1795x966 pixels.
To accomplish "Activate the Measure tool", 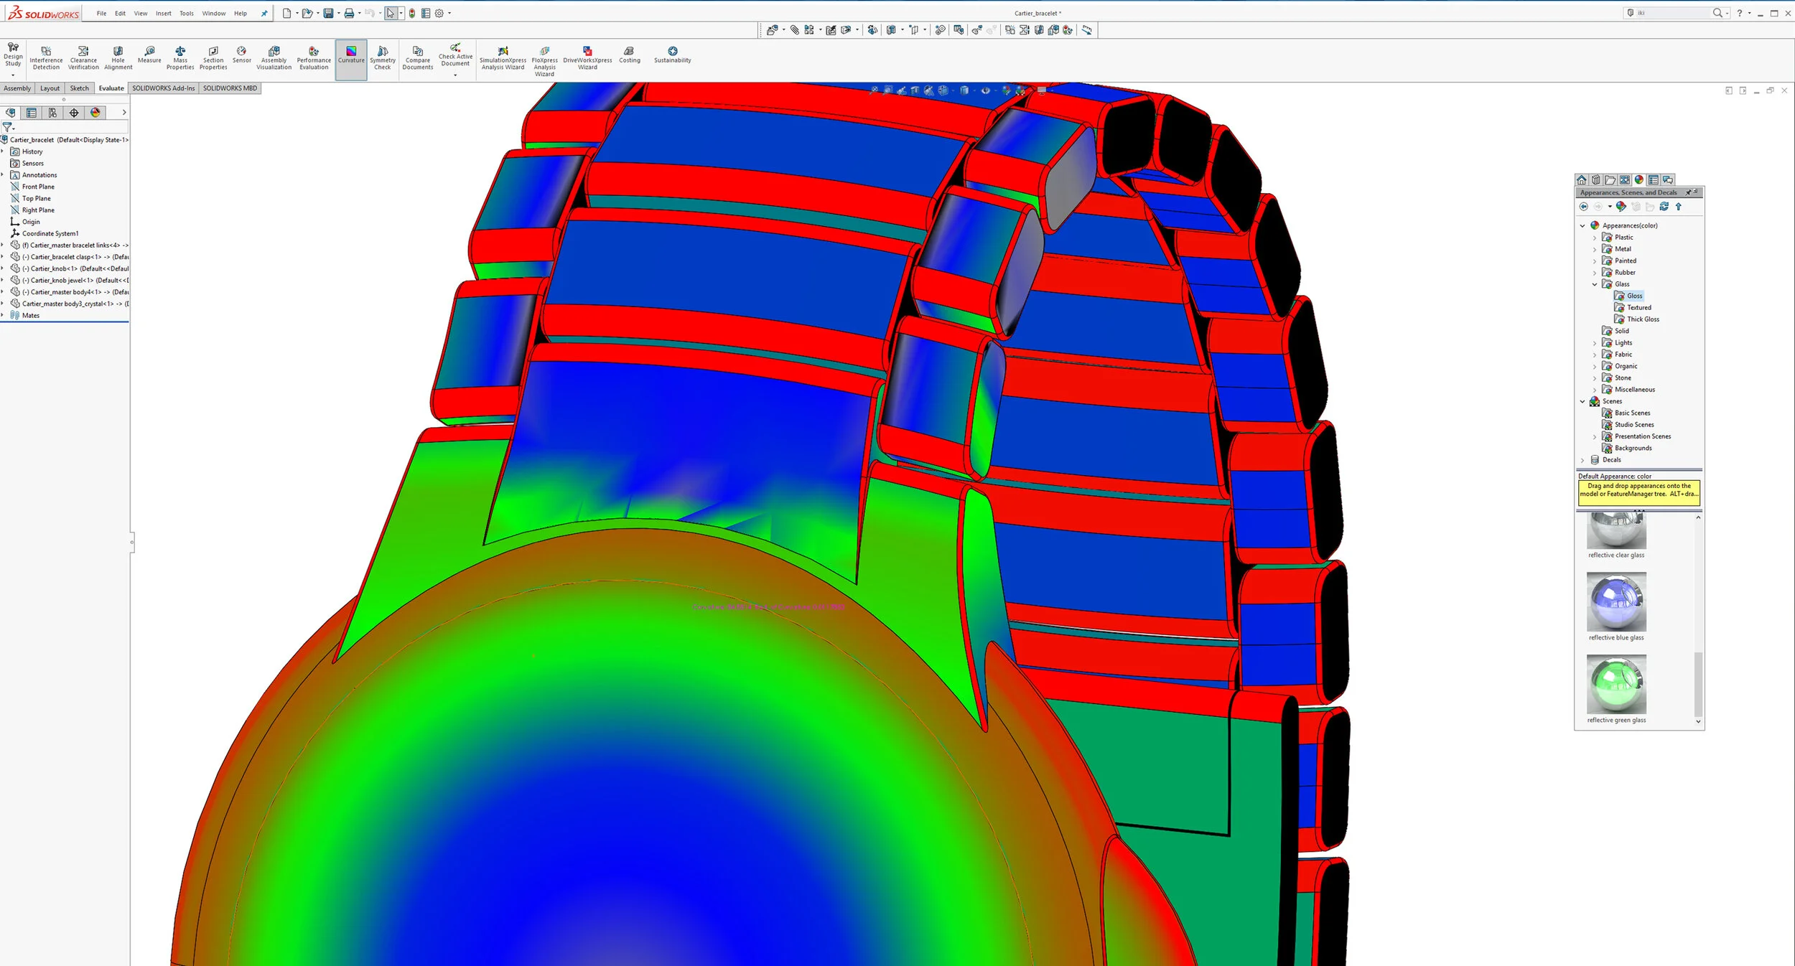I will click(149, 55).
